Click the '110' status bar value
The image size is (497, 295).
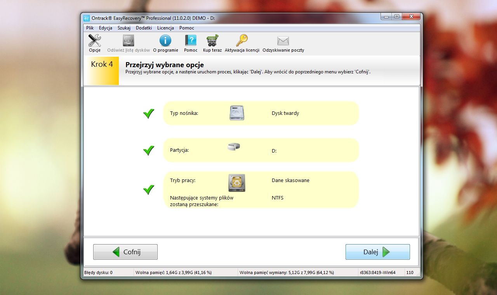[410, 272]
